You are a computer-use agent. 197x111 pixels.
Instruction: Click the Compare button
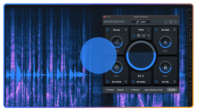[135, 90]
